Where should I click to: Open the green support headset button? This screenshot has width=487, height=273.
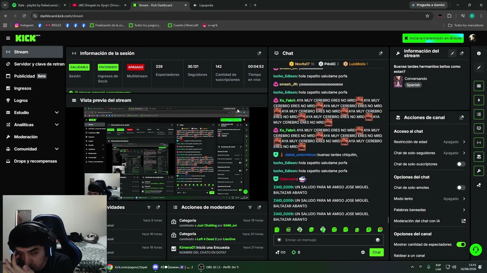(476, 249)
